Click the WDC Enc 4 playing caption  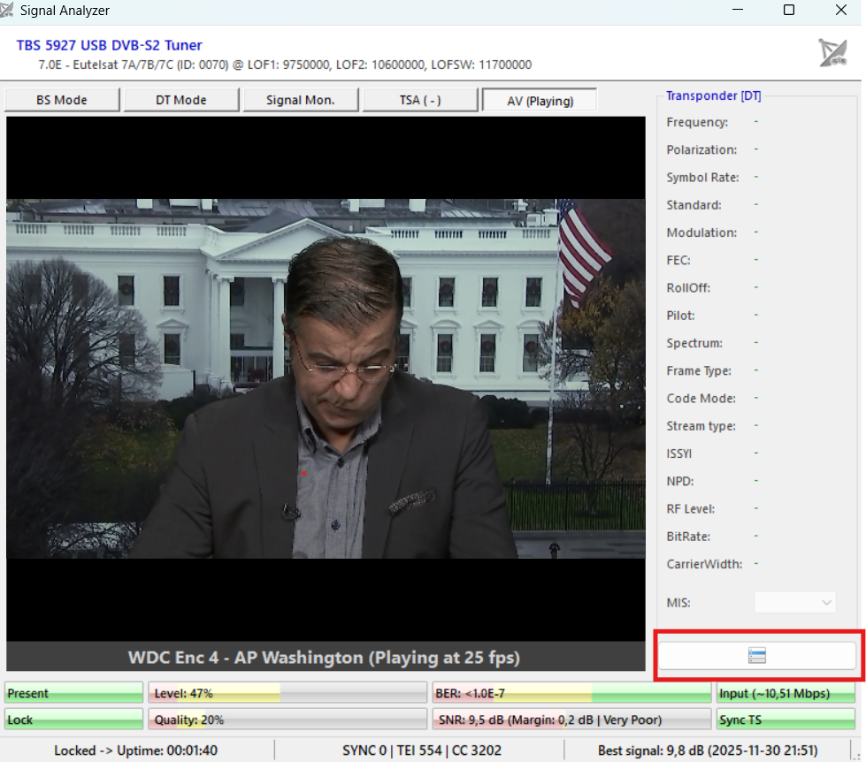pyautogui.click(x=325, y=658)
